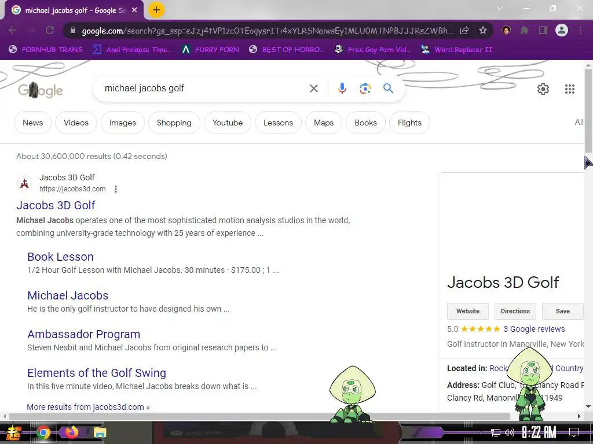Open File Explorer from taskbar
Viewport: 593px width, 444px height.
(100, 432)
